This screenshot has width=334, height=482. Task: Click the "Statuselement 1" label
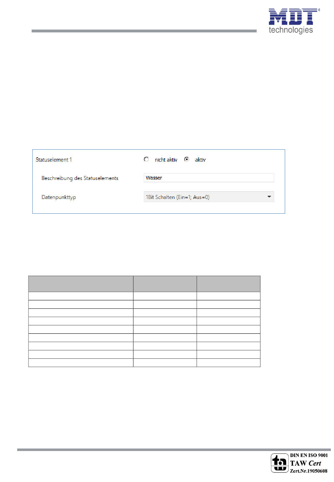pos(54,160)
